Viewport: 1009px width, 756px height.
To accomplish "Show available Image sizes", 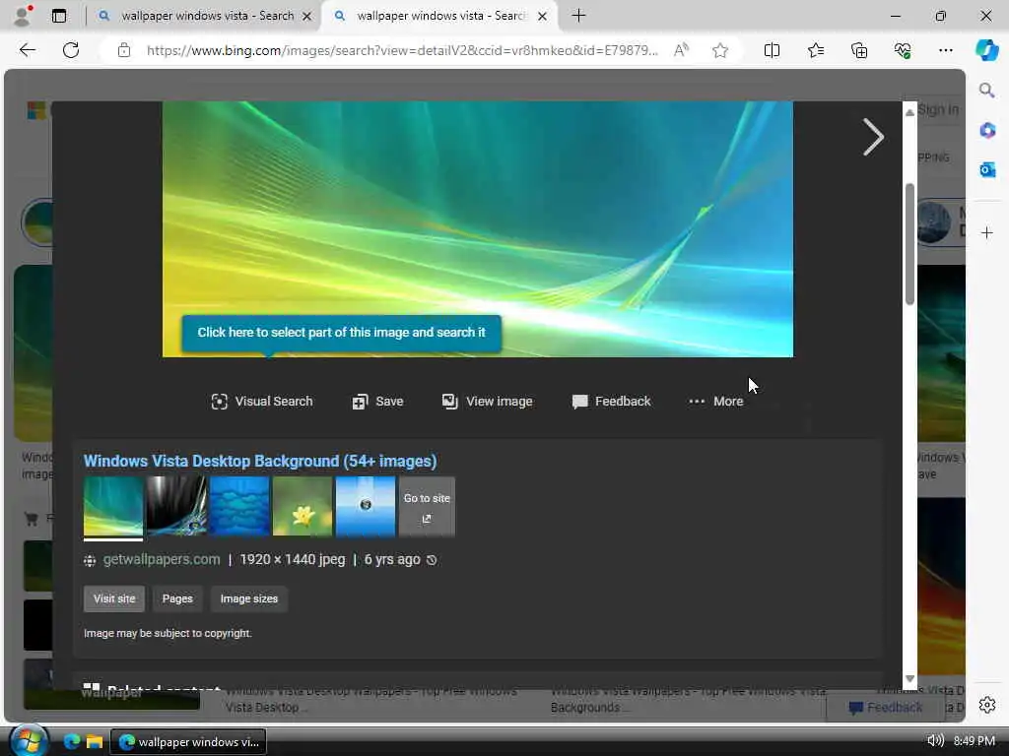I will [249, 598].
